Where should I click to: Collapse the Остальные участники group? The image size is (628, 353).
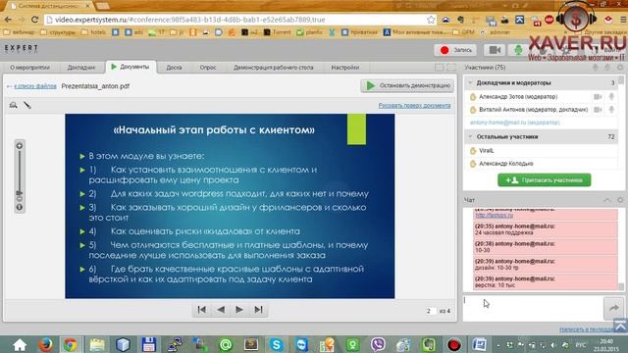tap(470, 136)
